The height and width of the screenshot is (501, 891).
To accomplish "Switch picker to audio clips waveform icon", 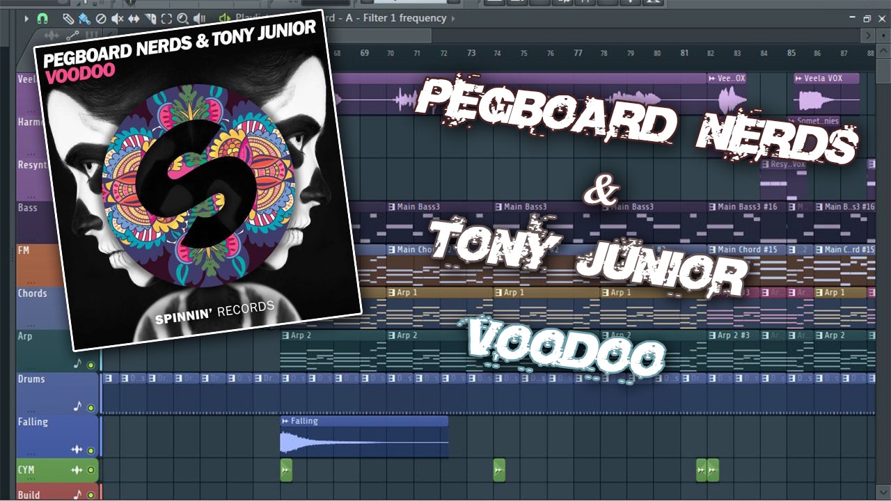I will [52, 35].
